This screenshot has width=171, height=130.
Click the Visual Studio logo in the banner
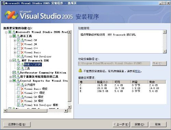click(11, 15)
